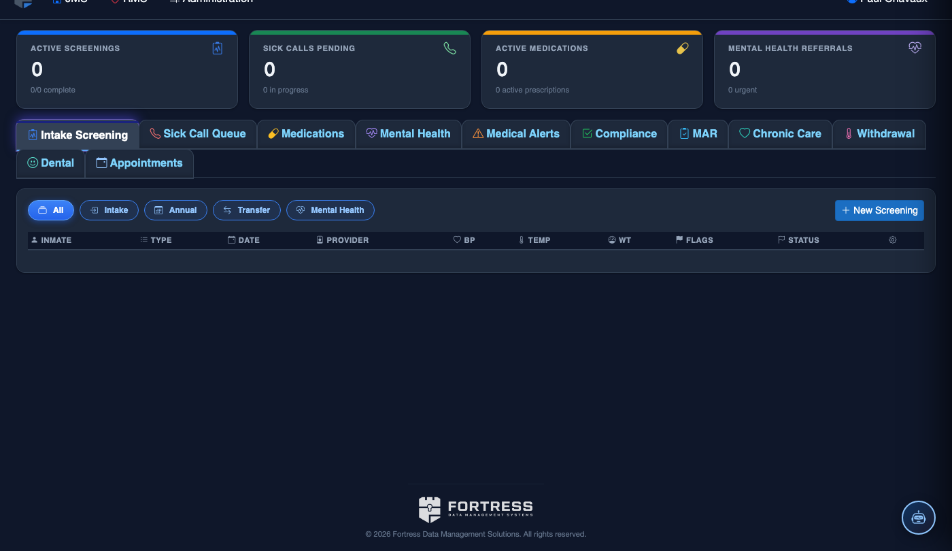Sort table by PROVIDER column text
This screenshot has width=952, height=551.
(347, 240)
